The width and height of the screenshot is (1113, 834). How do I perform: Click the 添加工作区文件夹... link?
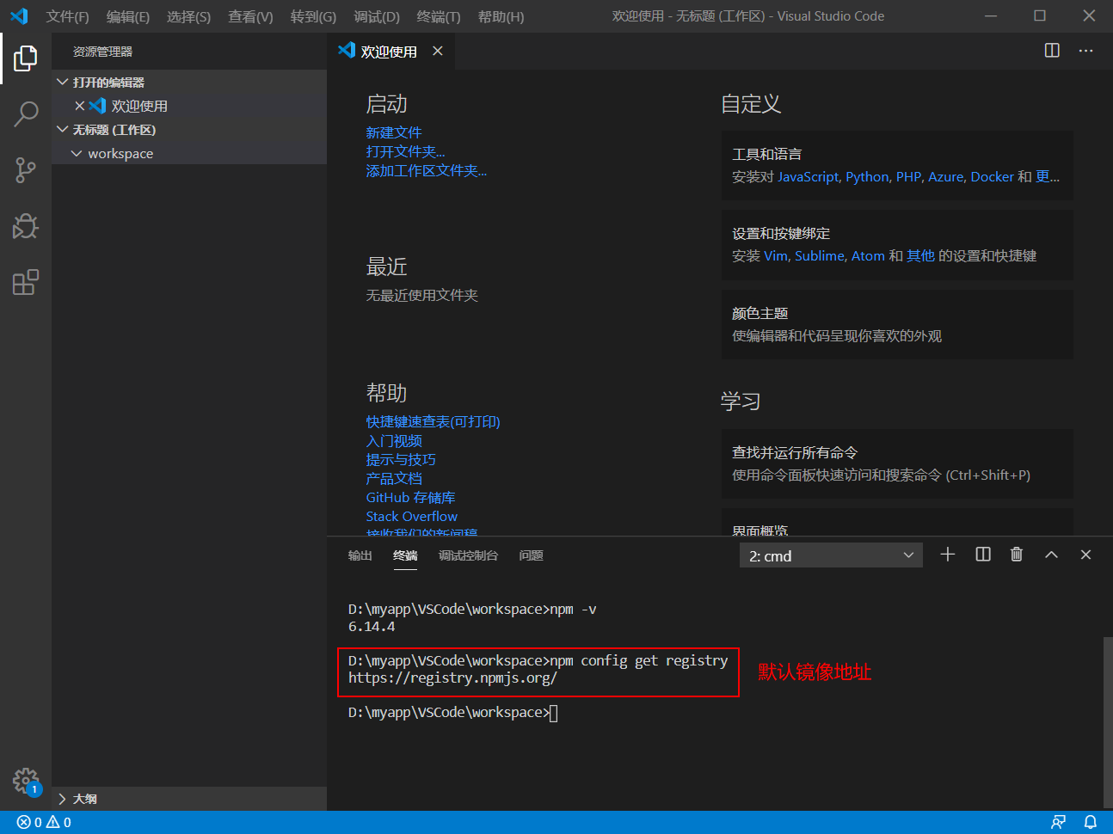coord(426,170)
